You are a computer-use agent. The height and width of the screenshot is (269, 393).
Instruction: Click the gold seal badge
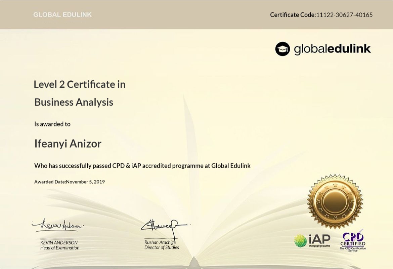(x=335, y=202)
